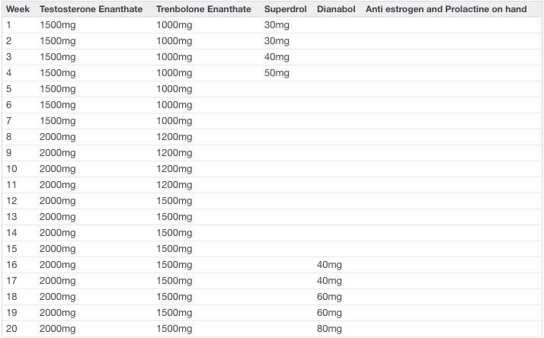The image size is (544, 338).
Task: Click the Superdrol column header
Action: click(x=286, y=9)
